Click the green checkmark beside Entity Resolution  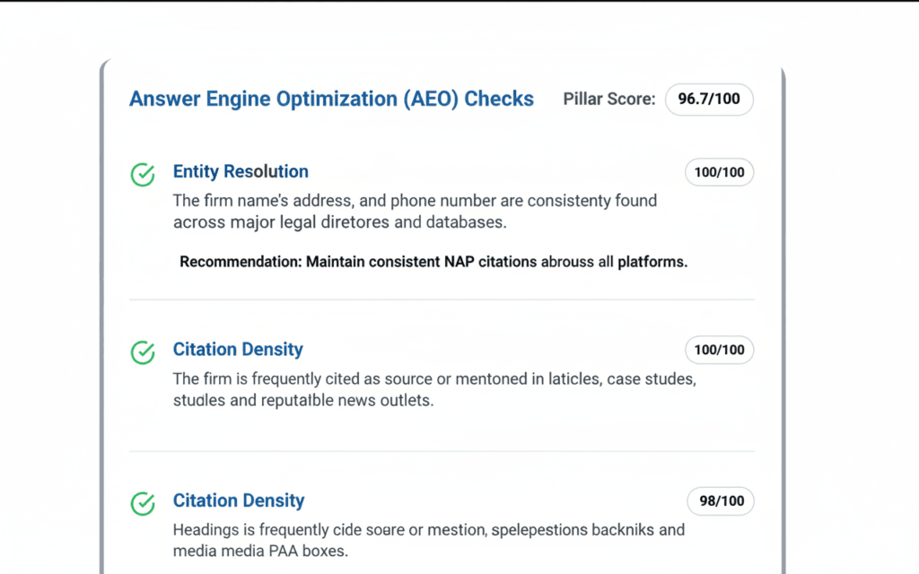point(142,175)
